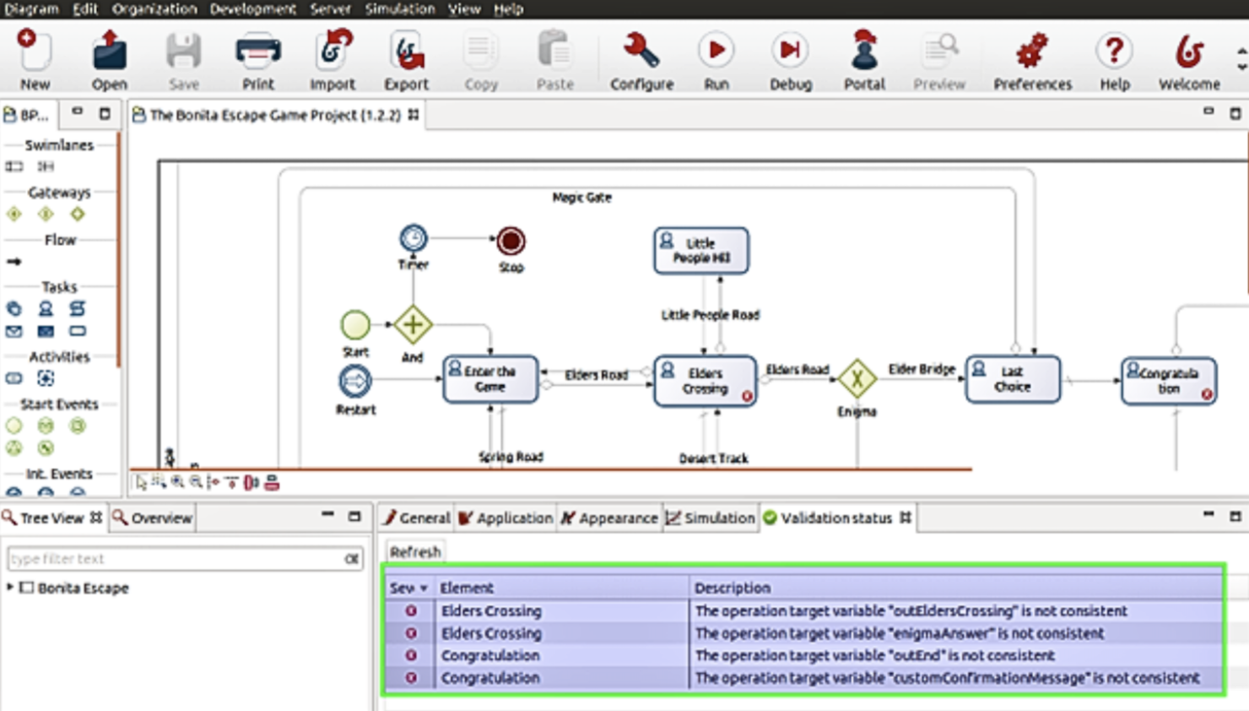Start debugging with the Debug icon
This screenshot has width=1249, height=711.
790,51
